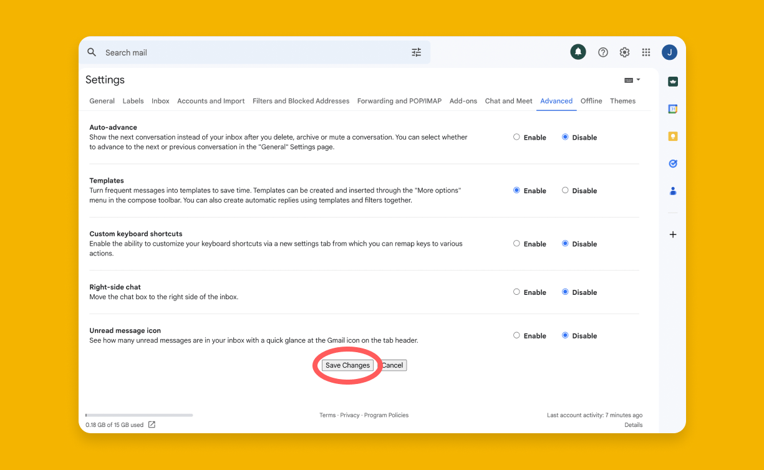Enable Auto-advance
The height and width of the screenshot is (470, 764).
516,137
